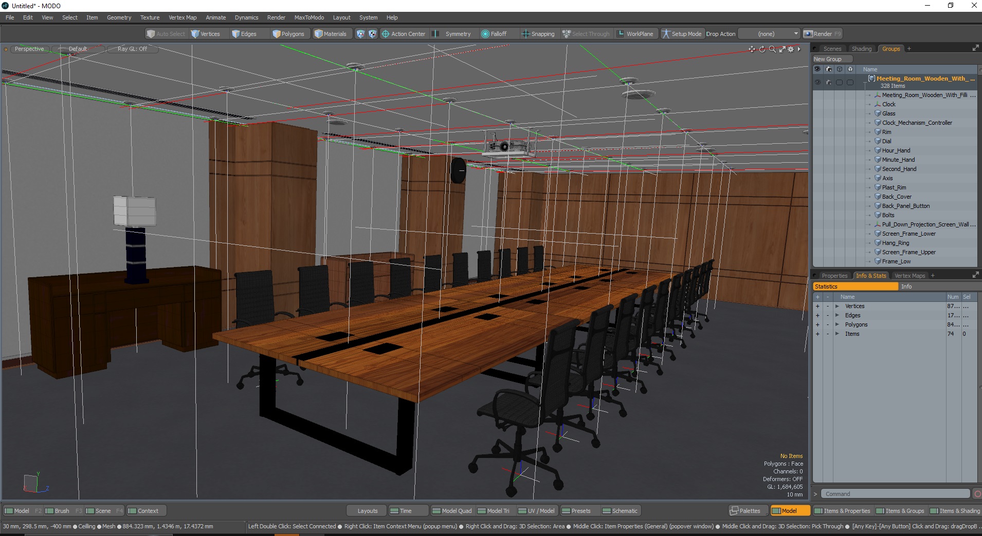Screen dimensions: 982x536
Task: Open the MaxToModo menu
Action: tap(309, 17)
